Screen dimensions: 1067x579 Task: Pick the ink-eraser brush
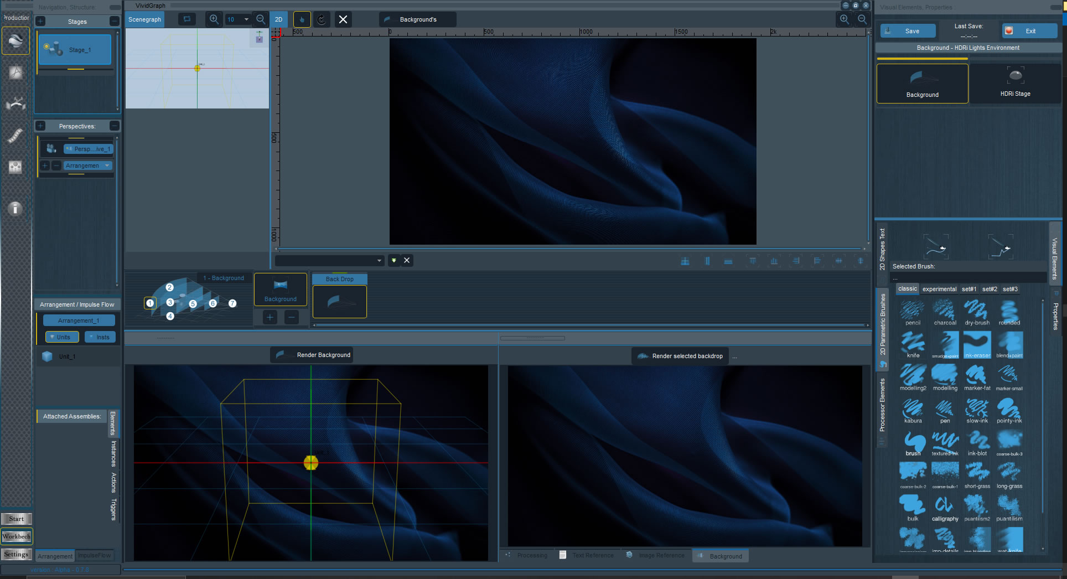[x=977, y=345]
